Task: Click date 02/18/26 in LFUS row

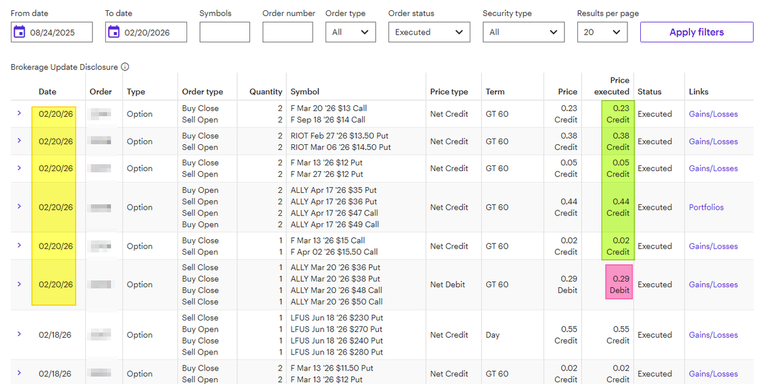Action: pyautogui.click(x=55, y=335)
